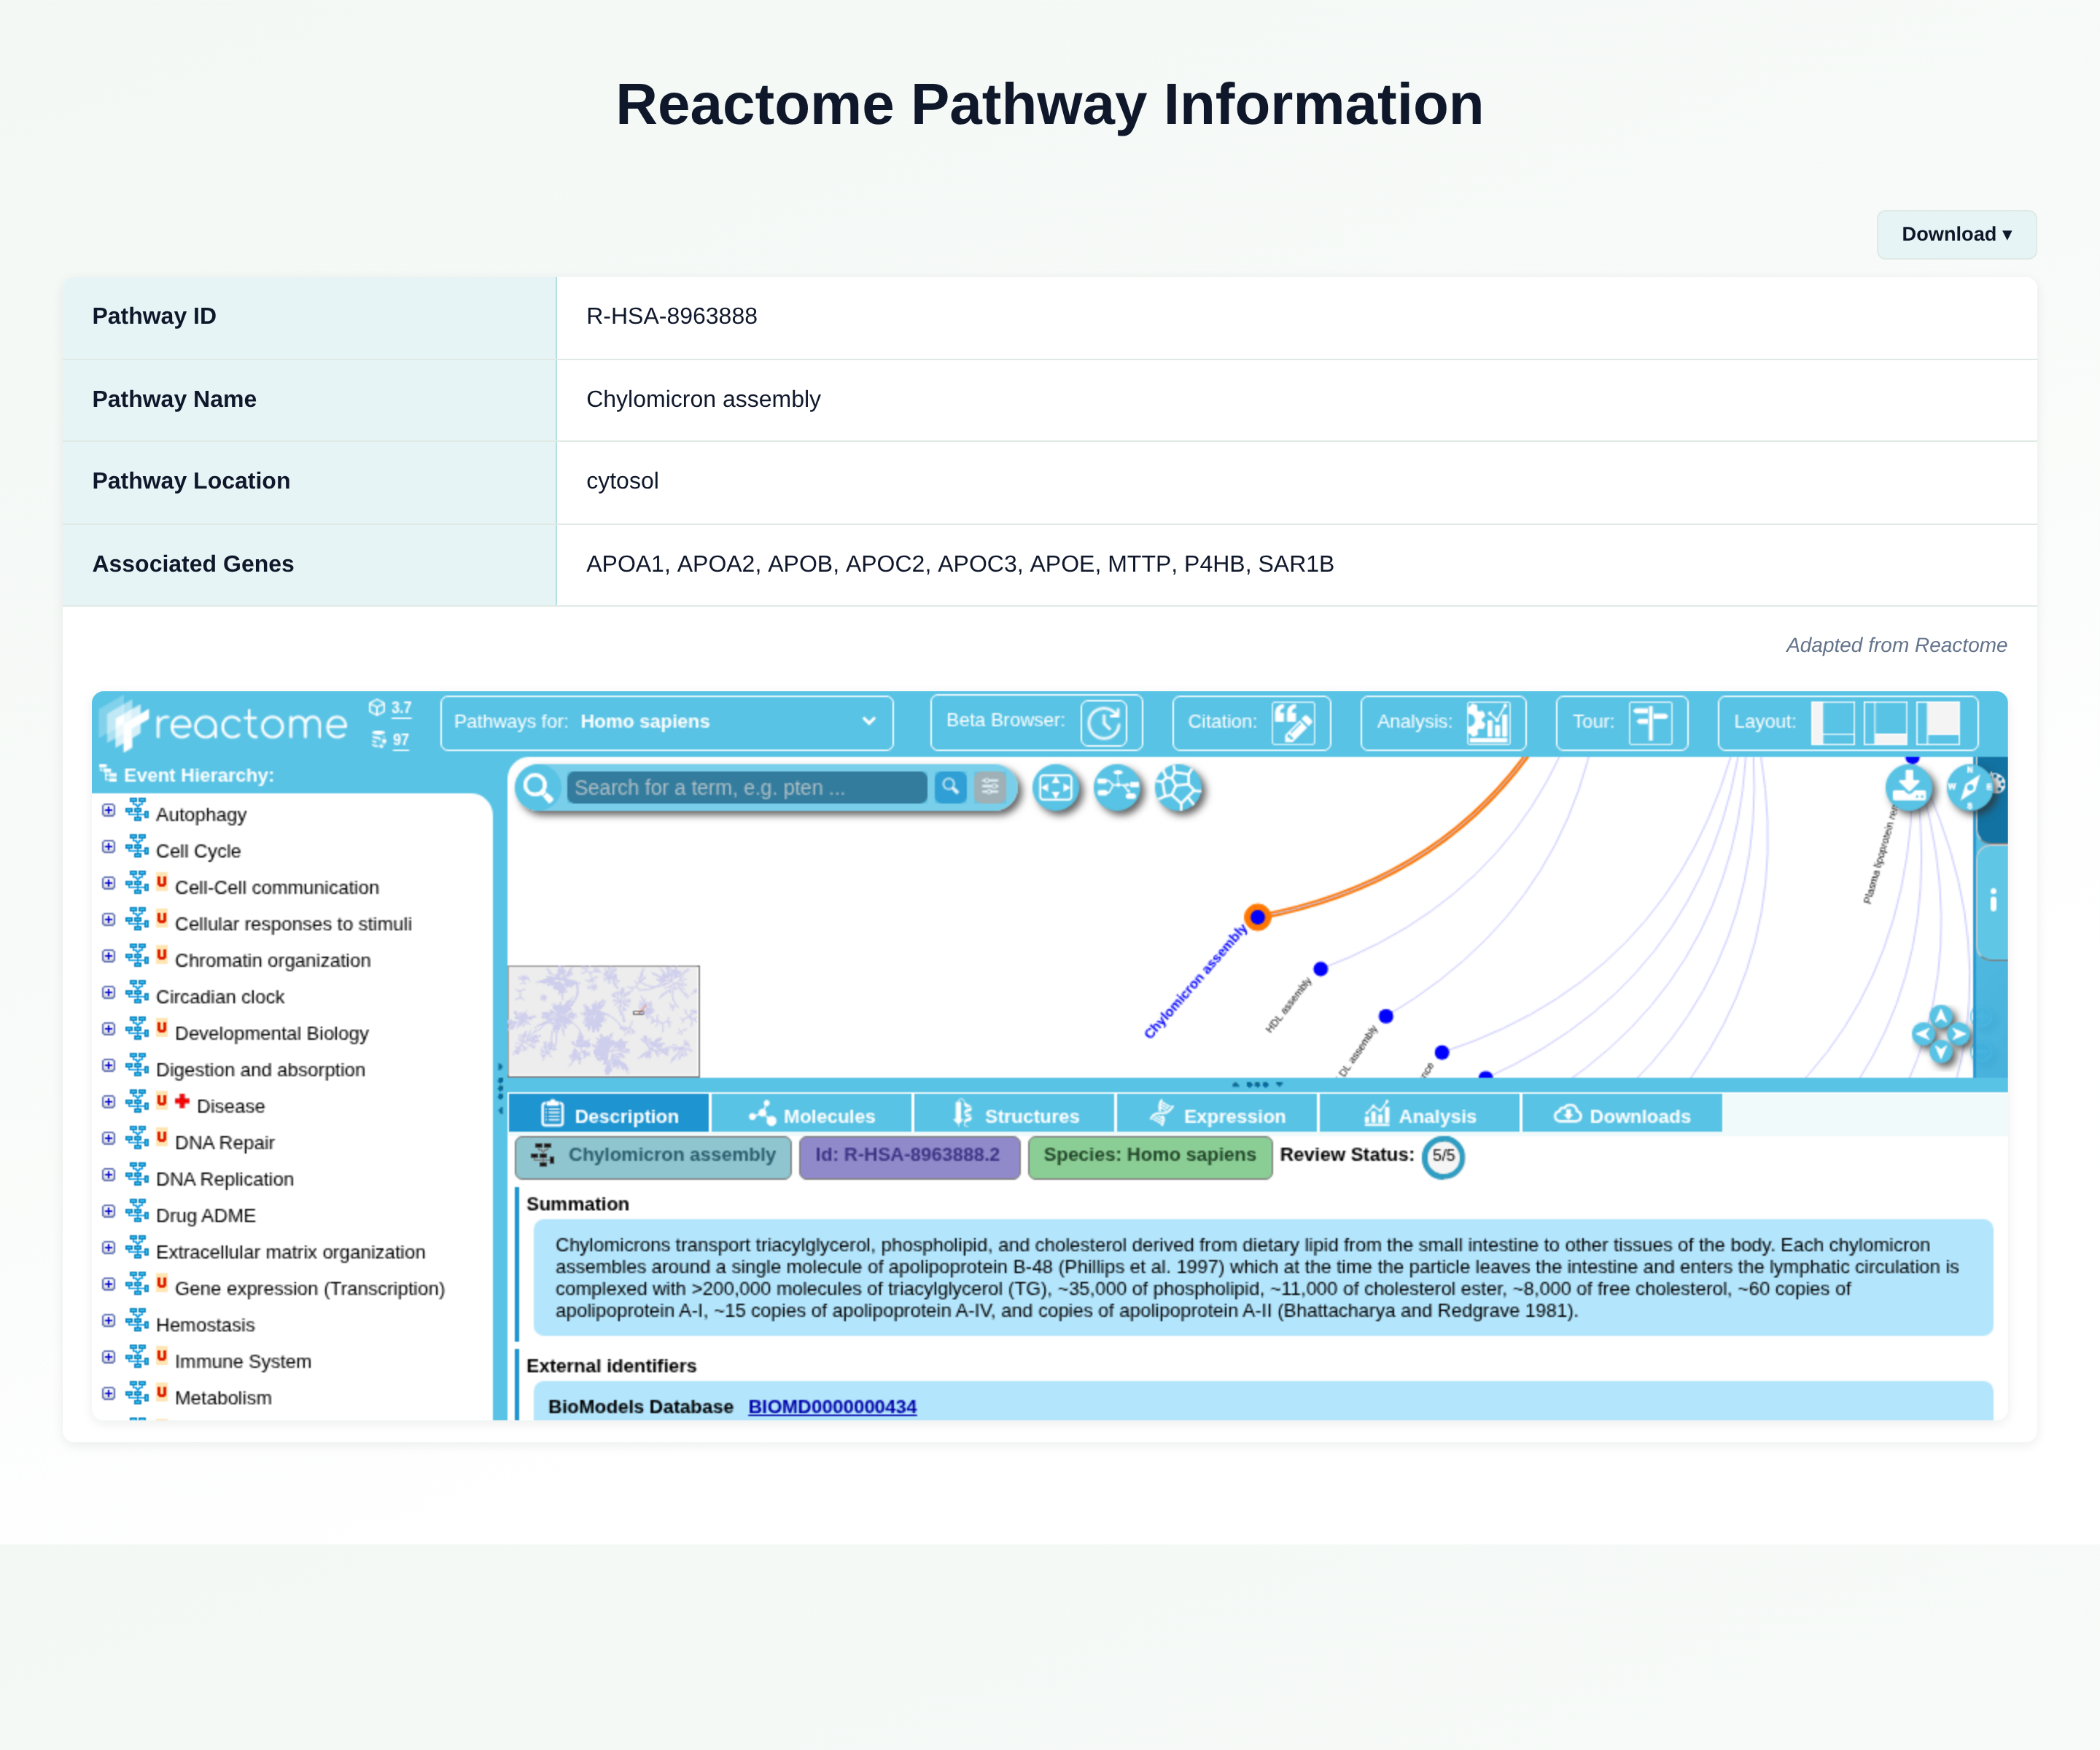
Task: Open the Beta Browser clock icon
Action: click(1104, 722)
